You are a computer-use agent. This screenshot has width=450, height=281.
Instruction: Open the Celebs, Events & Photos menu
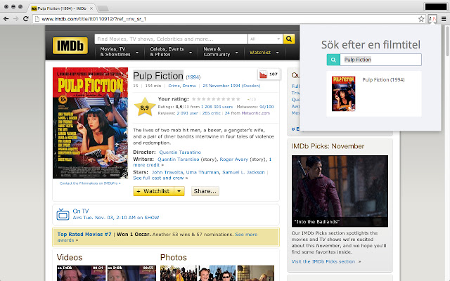[171, 52]
